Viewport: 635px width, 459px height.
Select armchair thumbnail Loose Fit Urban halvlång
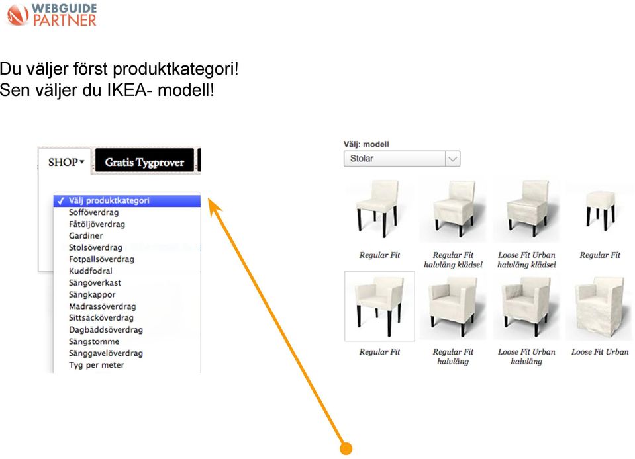click(526, 308)
